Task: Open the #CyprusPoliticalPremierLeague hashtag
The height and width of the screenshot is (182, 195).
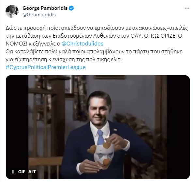Action: click(46, 67)
